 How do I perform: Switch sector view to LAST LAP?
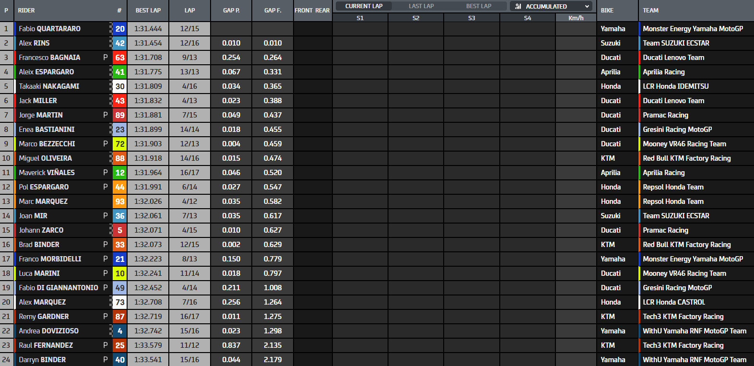click(421, 6)
